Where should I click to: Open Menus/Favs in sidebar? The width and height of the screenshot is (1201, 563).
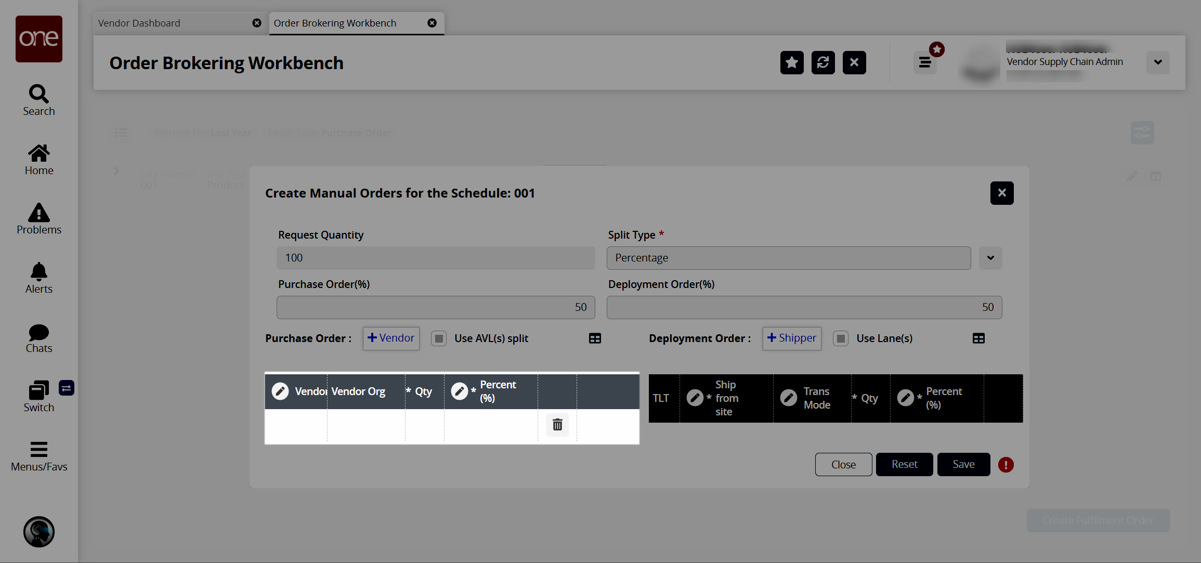[x=39, y=456]
